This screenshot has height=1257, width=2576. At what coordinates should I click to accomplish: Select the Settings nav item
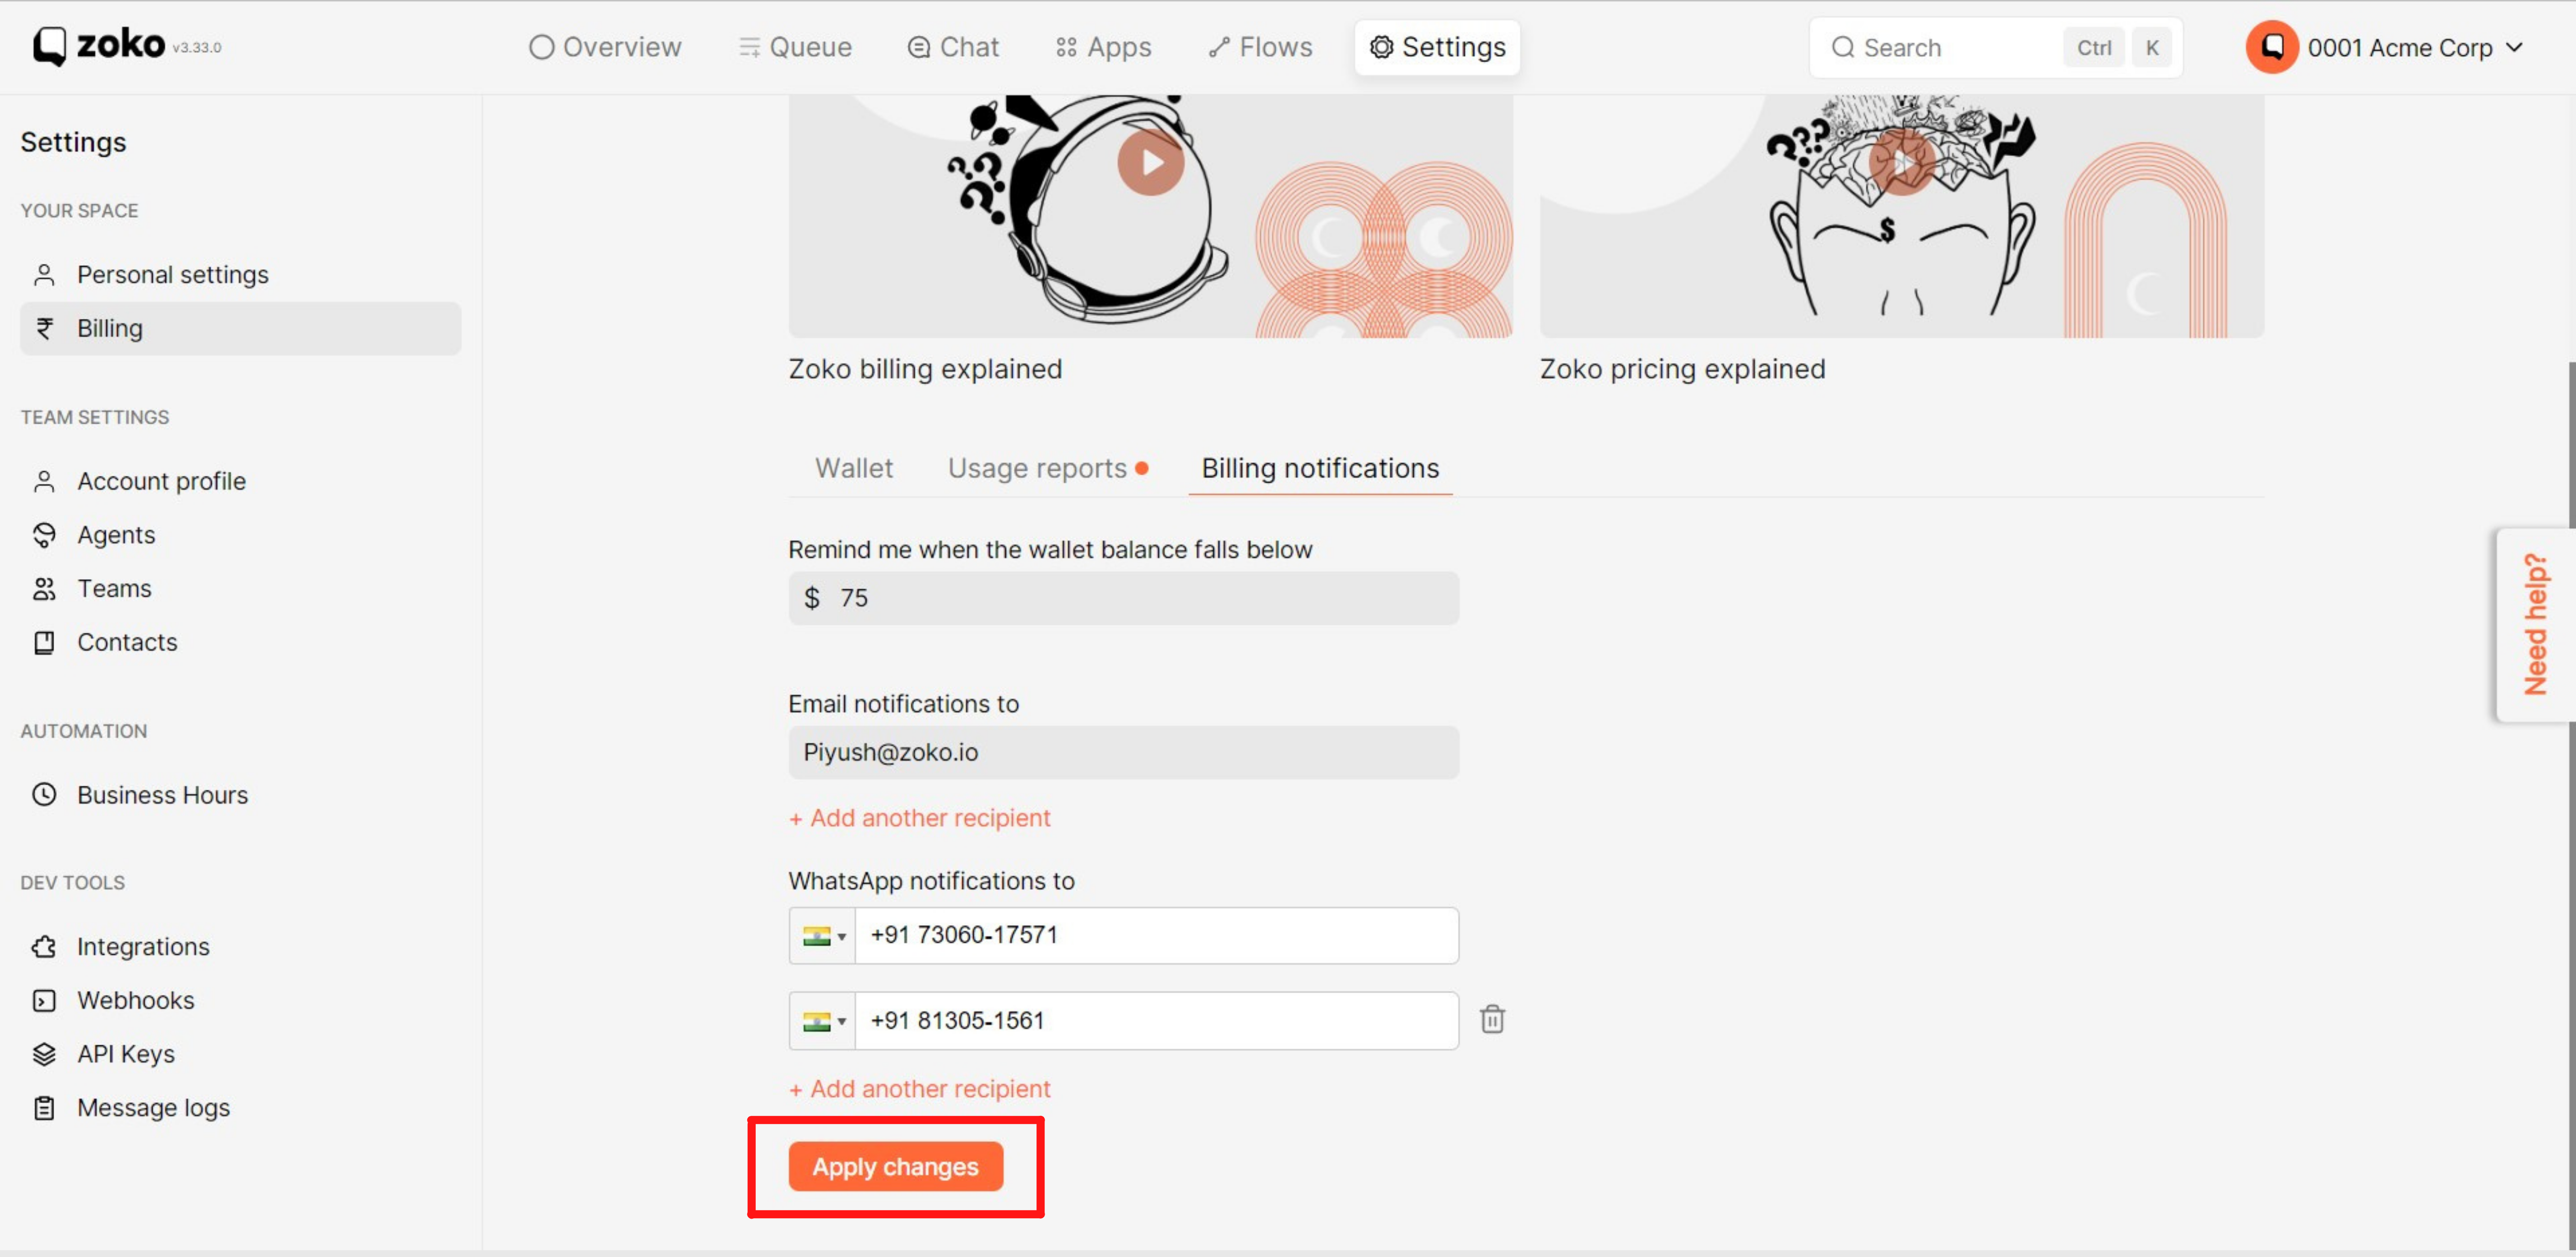[1437, 47]
